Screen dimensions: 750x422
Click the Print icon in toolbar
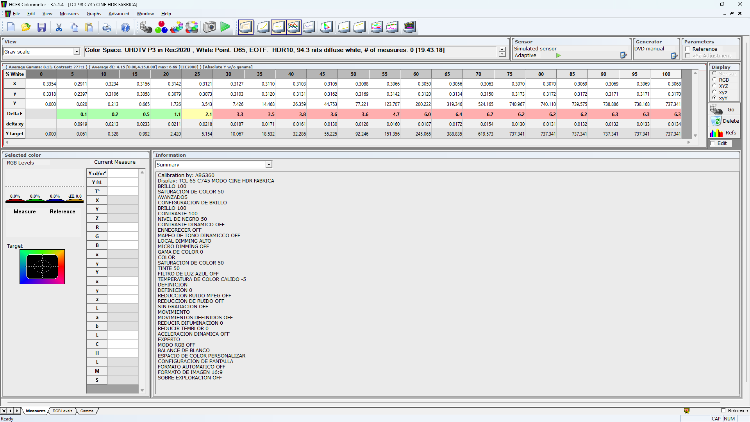point(107,27)
